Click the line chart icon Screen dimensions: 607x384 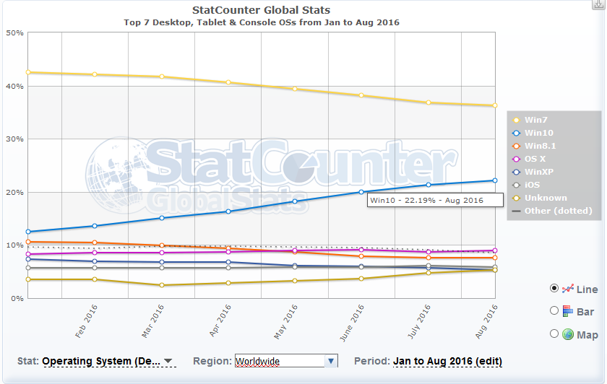[567, 289]
